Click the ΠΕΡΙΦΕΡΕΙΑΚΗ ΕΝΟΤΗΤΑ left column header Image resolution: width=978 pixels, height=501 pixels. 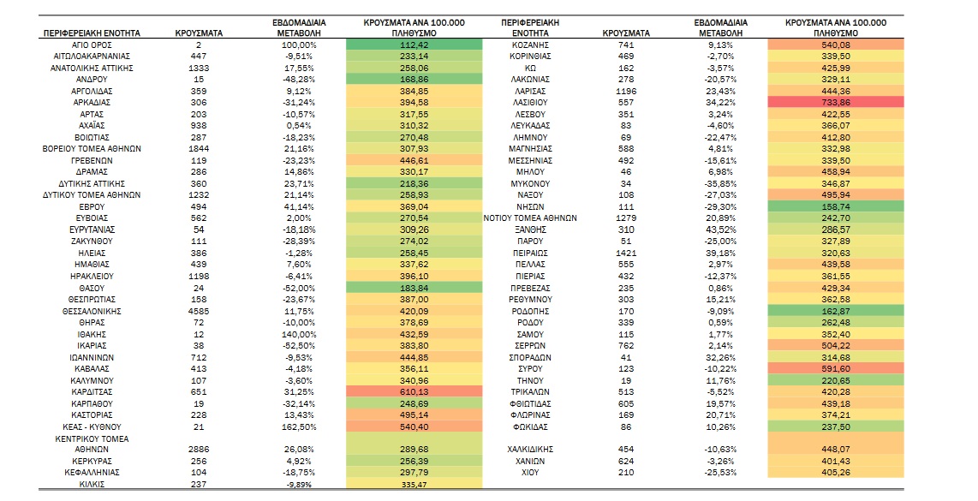coord(92,33)
